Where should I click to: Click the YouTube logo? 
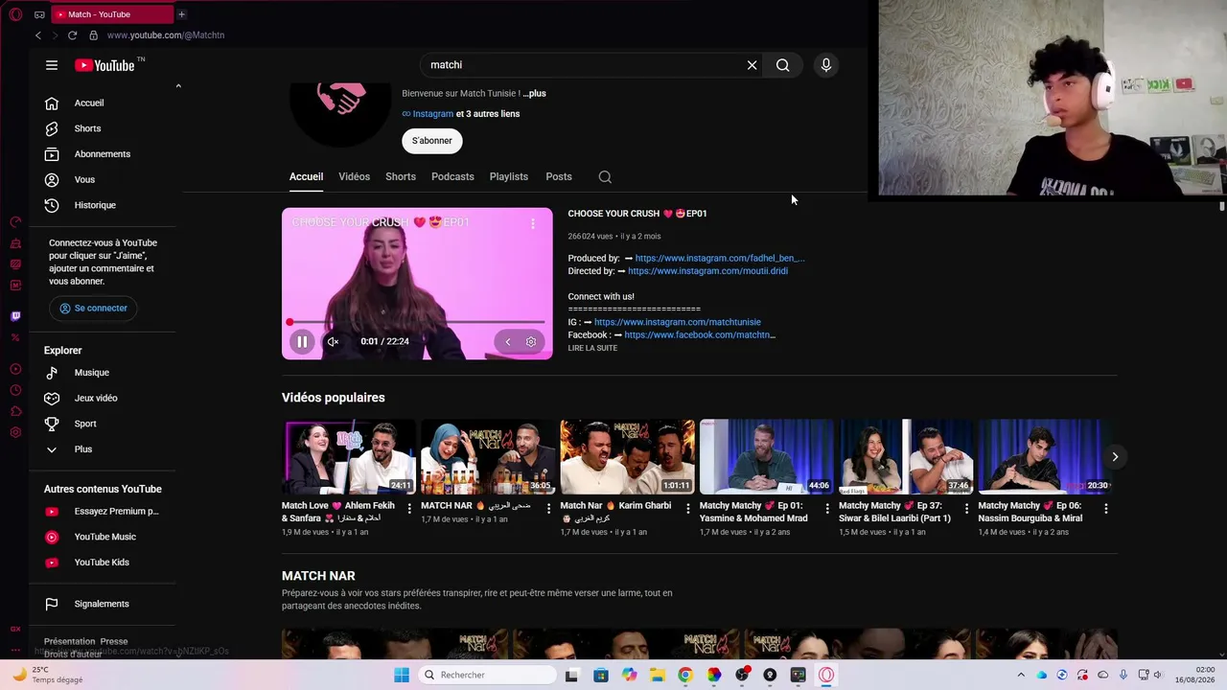[x=105, y=65]
